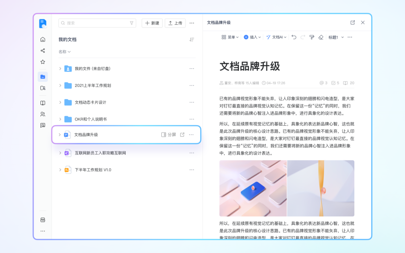Expand the OKR和个人说明书 folder
The width and height of the screenshot is (405, 253).
point(60,119)
